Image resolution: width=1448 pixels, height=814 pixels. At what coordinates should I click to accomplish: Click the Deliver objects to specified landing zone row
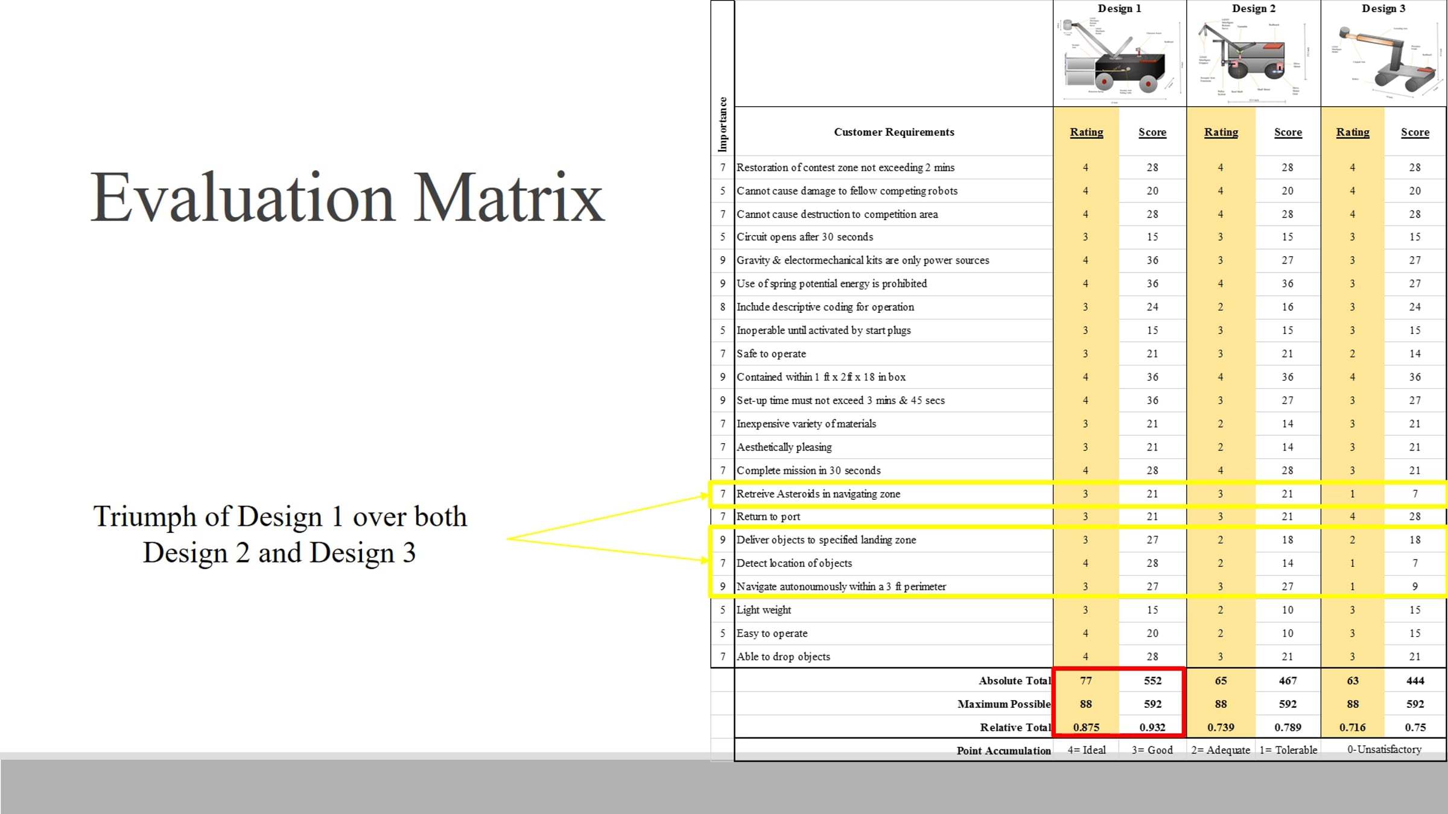[x=1078, y=540]
